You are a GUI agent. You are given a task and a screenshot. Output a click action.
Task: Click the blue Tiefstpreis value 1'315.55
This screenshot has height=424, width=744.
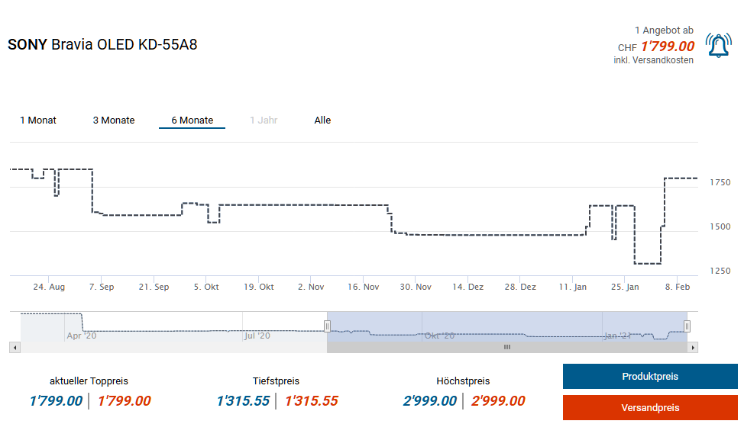[243, 401]
